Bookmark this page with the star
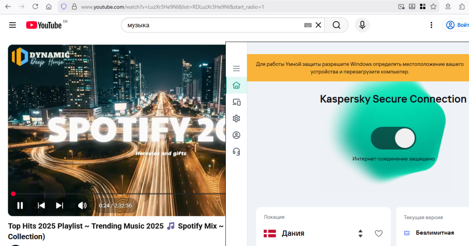 [x=433, y=7]
